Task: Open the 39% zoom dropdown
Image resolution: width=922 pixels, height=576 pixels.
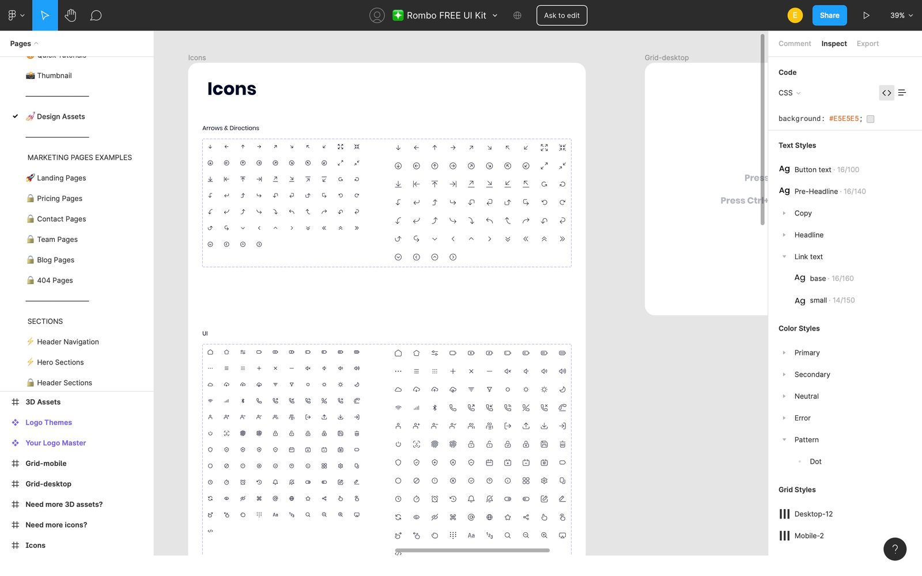Action: coord(901,16)
